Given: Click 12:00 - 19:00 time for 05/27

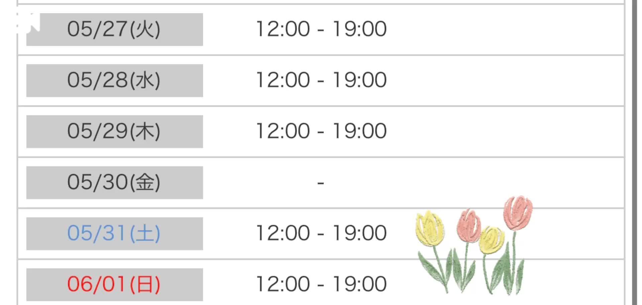Looking at the screenshot, I should coord(321,29).
